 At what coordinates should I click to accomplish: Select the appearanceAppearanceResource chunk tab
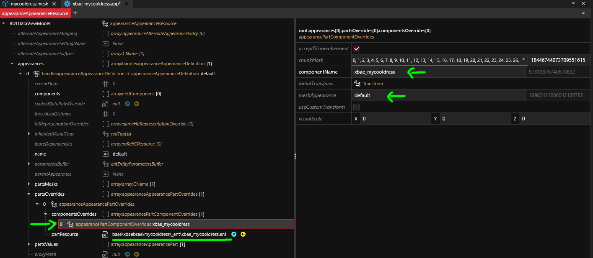pyautogui.click(x=36, y=13)
